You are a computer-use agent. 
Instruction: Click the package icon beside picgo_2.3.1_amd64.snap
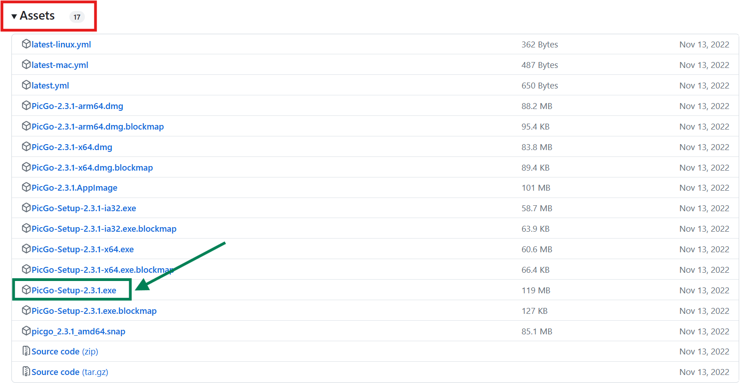[x=26, y=331]
